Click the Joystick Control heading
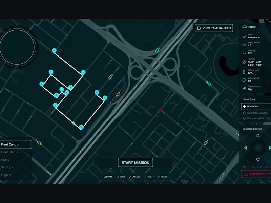The height and width of the screenshot is (203, 271). 252,129
